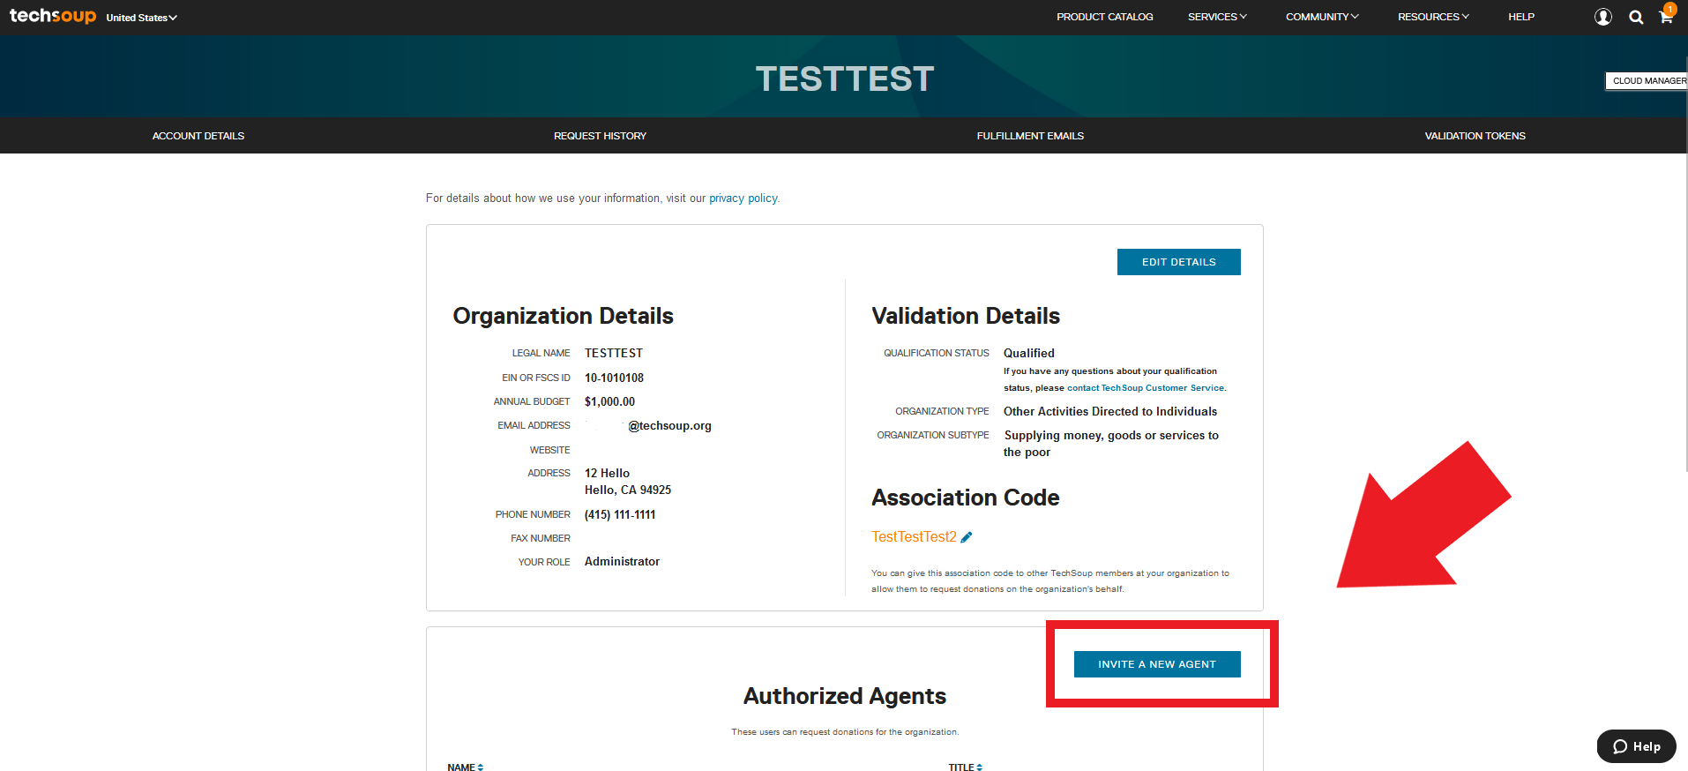Click the Qualified status text
This screenshot has height=771, width=1688.
(x=1028, y=353)
